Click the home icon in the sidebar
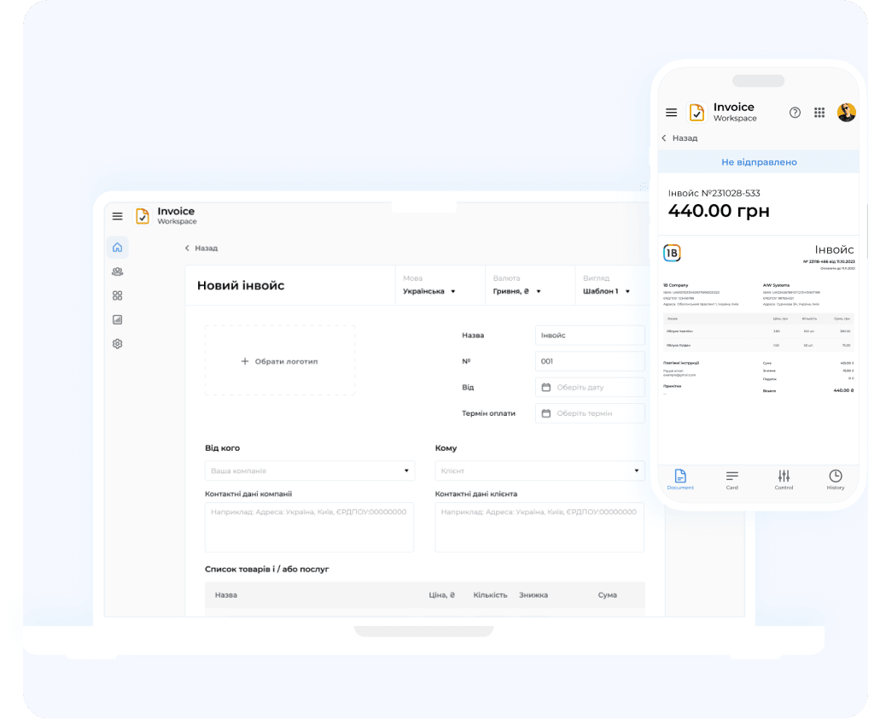The height and width of the screenshot is (719, 880). point(118,248)
